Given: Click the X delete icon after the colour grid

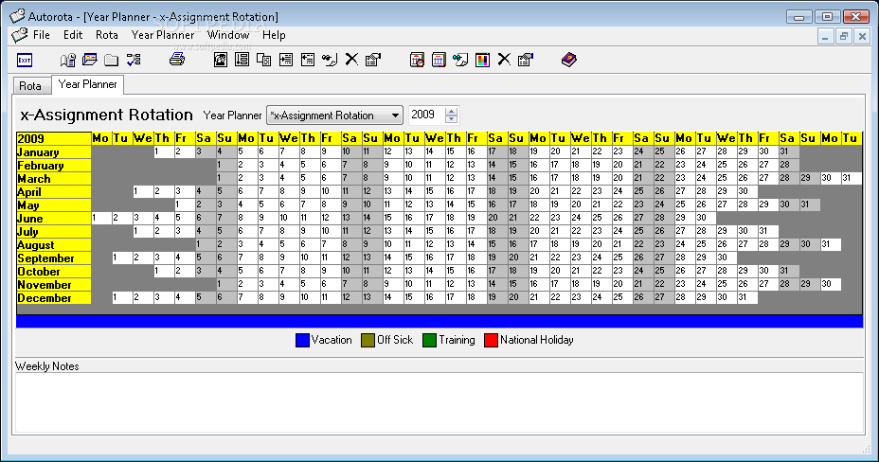Looking at the screenshot, I should (x=504, y=60).
